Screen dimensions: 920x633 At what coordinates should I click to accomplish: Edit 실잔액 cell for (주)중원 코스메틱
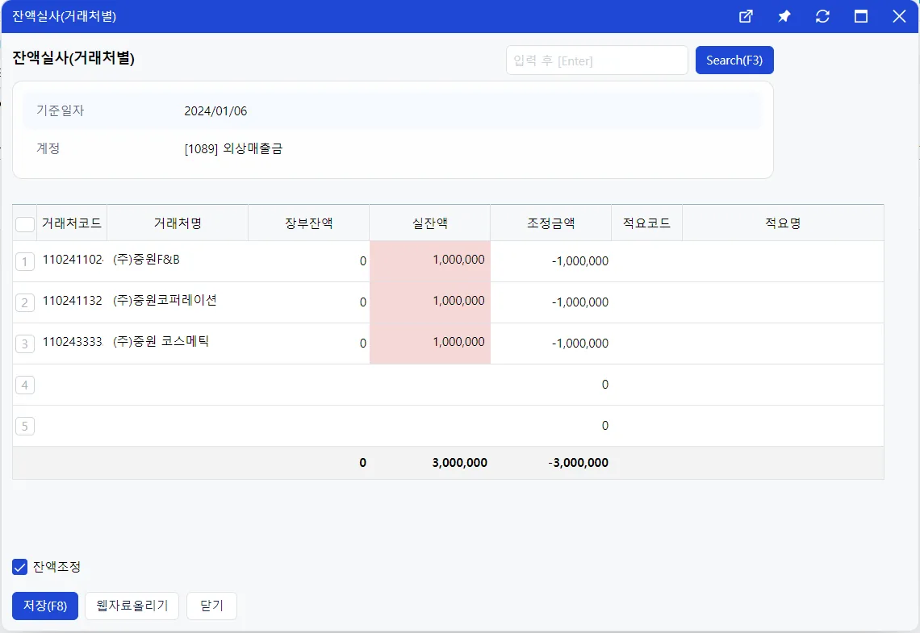(x=430, y=344)
